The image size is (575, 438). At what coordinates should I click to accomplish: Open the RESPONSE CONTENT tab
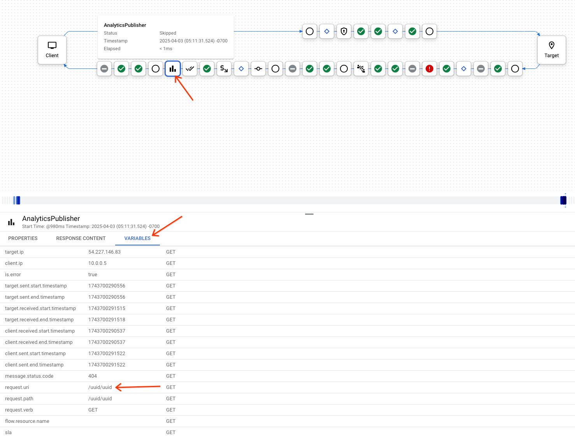[81, 238]
